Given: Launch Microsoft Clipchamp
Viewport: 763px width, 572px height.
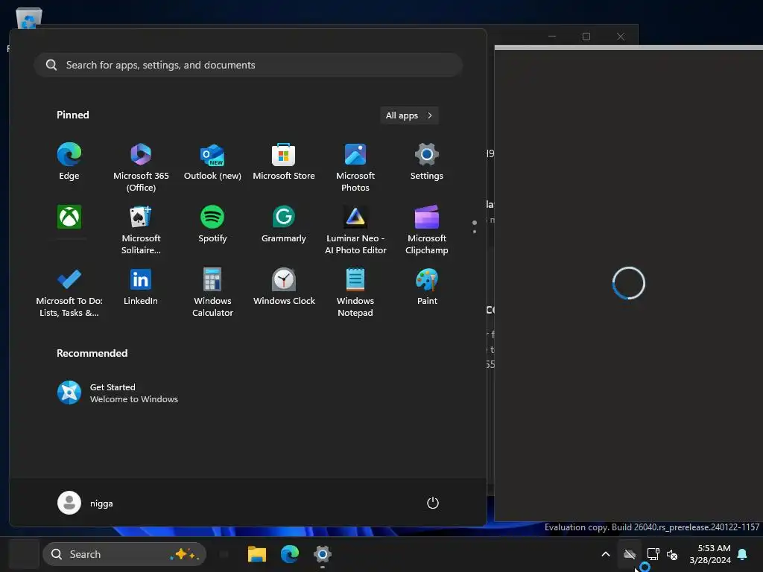Looking at the screenshot, I should (x=427, y=230).
